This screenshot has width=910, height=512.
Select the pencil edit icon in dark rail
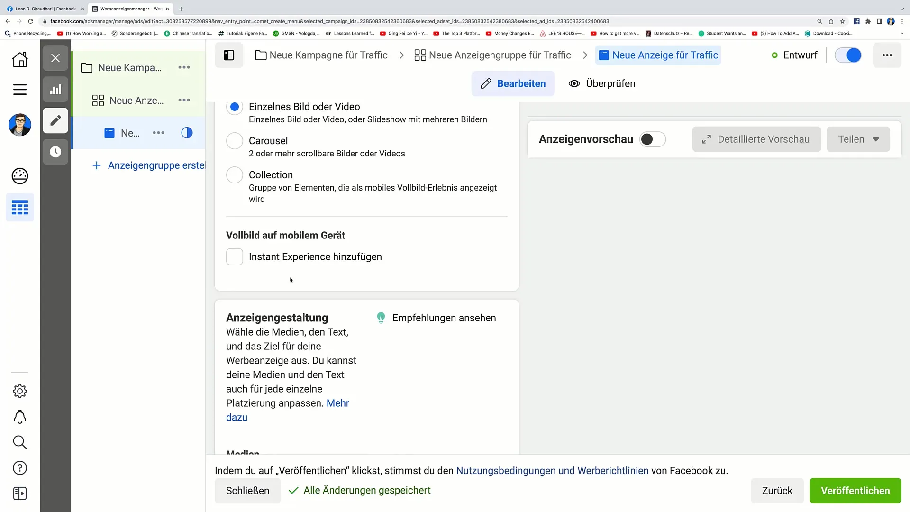click(55, 120)
